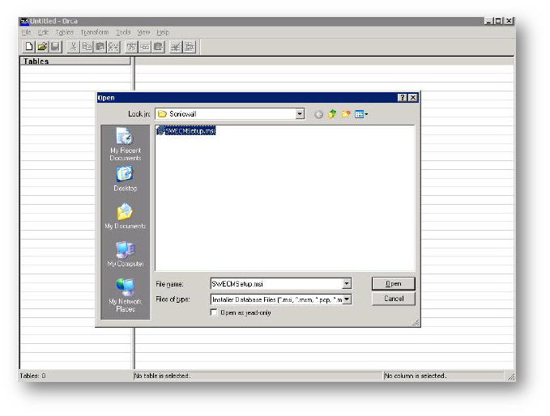Click the Cancel button in the dialog

(393, 299)
